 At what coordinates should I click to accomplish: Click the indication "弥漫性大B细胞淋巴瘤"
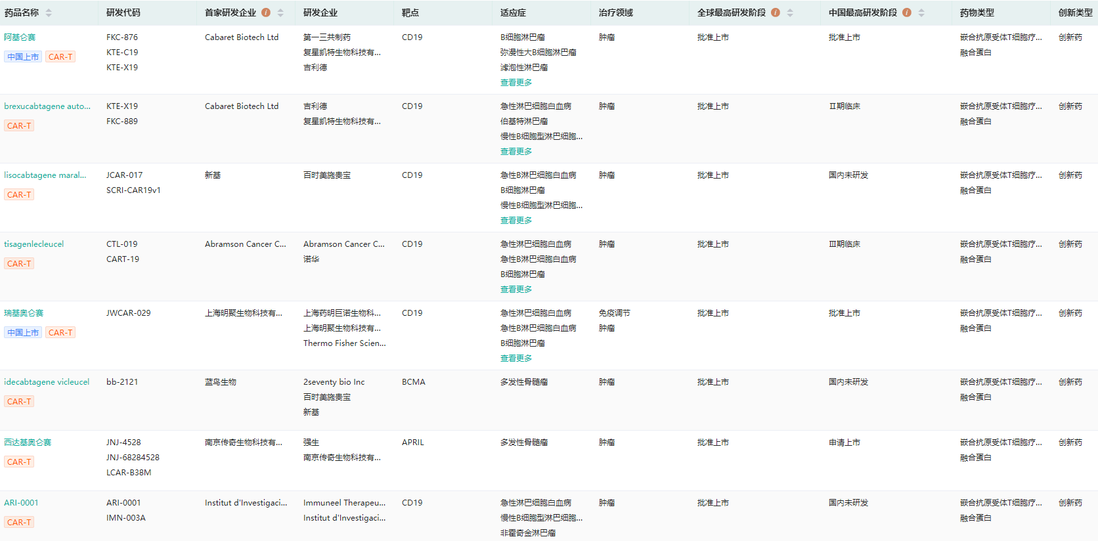[x=538, y=53]
